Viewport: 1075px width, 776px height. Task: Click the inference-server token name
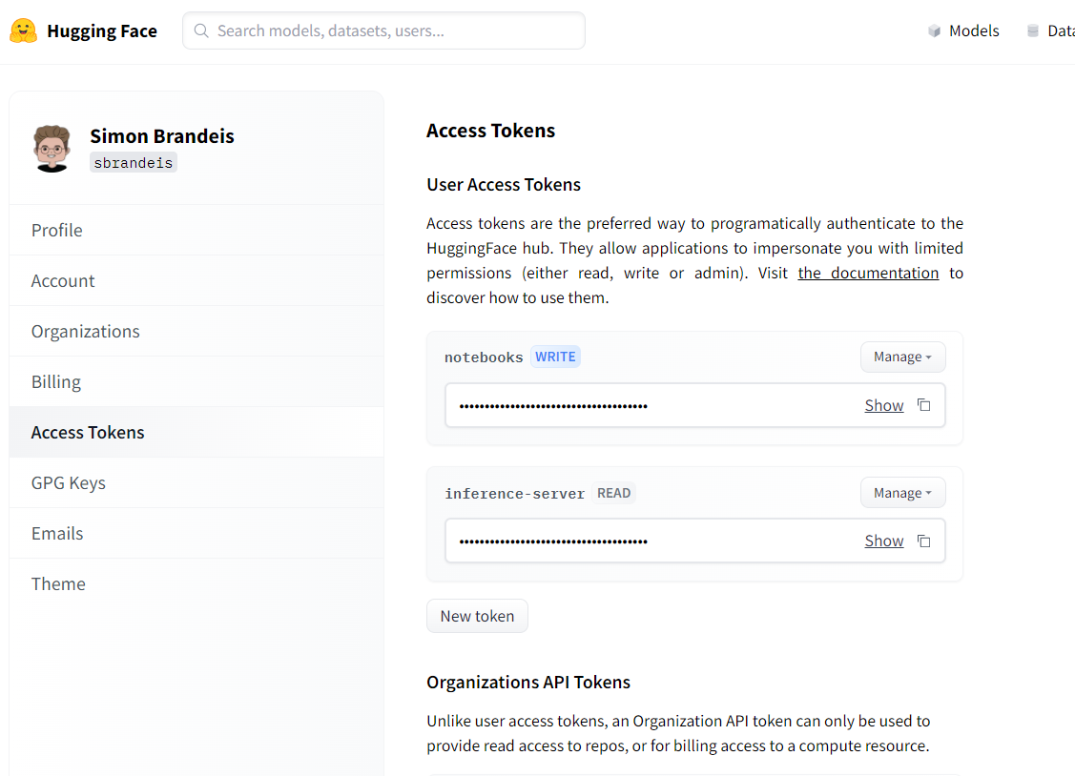point(514,493)
